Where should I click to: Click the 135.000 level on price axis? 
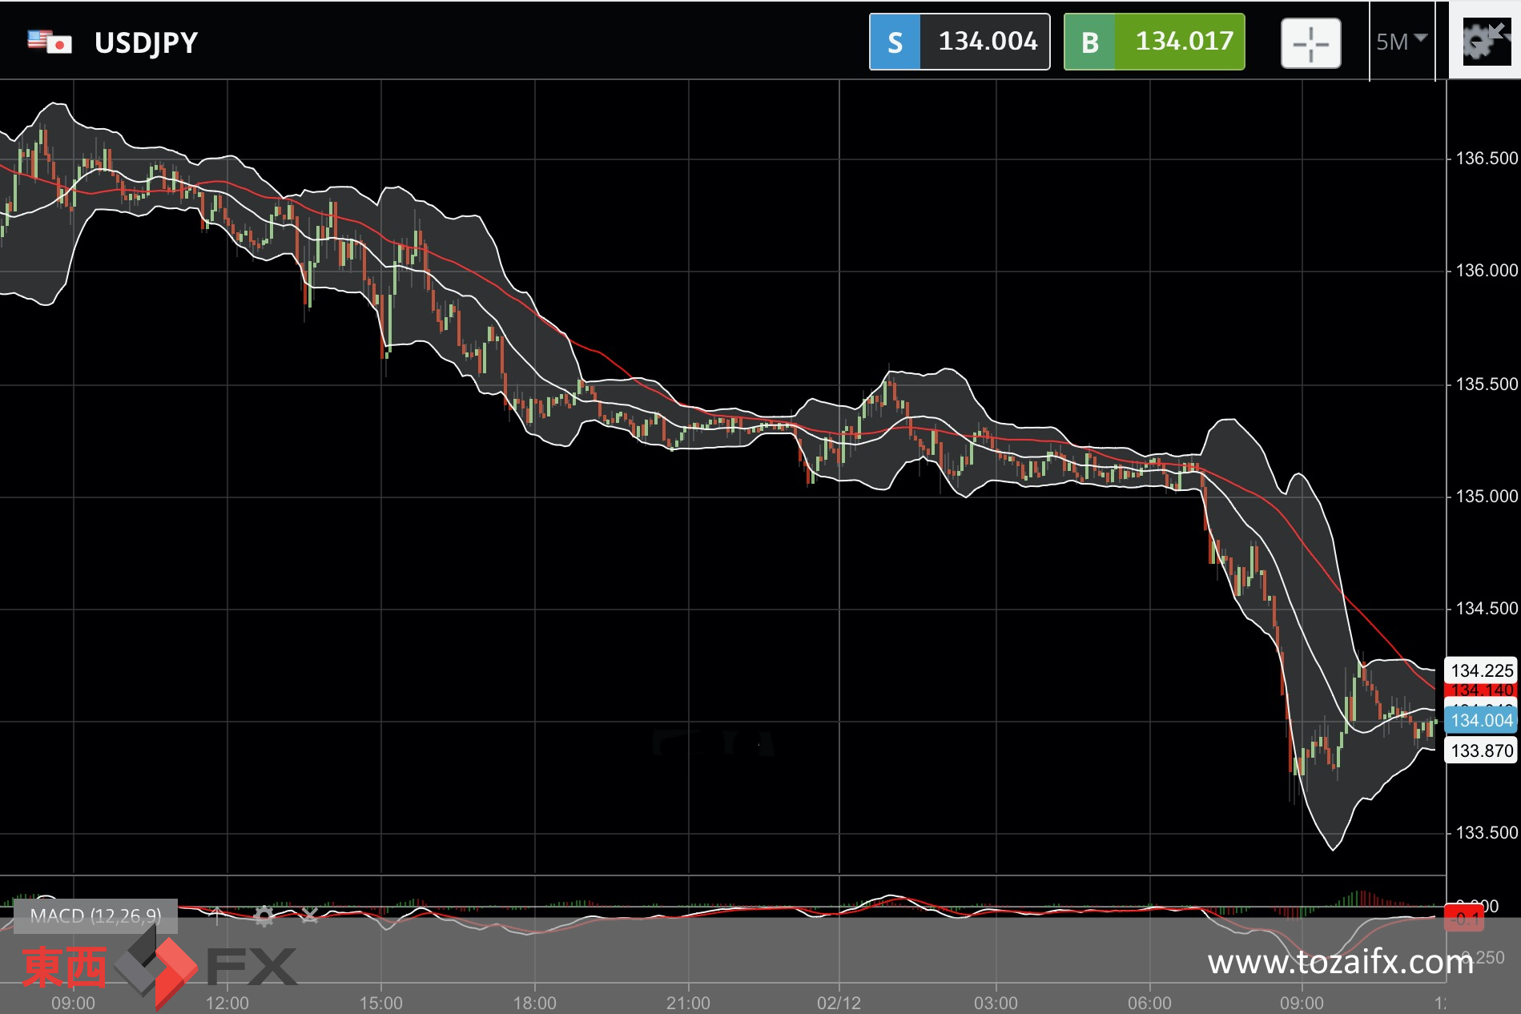(x=1487, y=497)
